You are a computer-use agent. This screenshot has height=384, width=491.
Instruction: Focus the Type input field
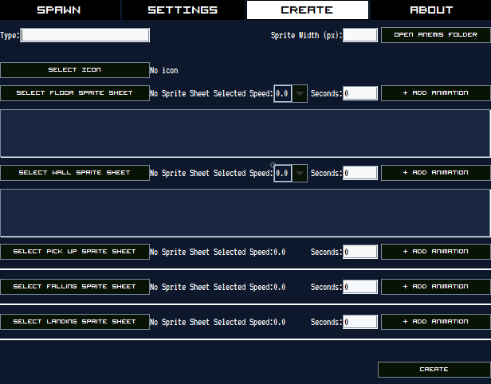(x=84, y=35)
